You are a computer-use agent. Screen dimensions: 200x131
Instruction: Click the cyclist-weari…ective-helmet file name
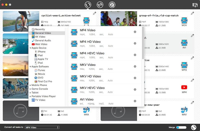coord(61,16)
